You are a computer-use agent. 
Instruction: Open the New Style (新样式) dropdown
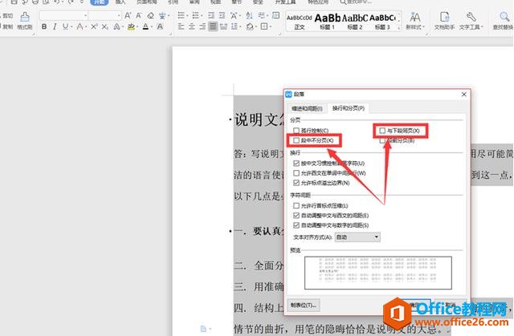click(414, 21)
